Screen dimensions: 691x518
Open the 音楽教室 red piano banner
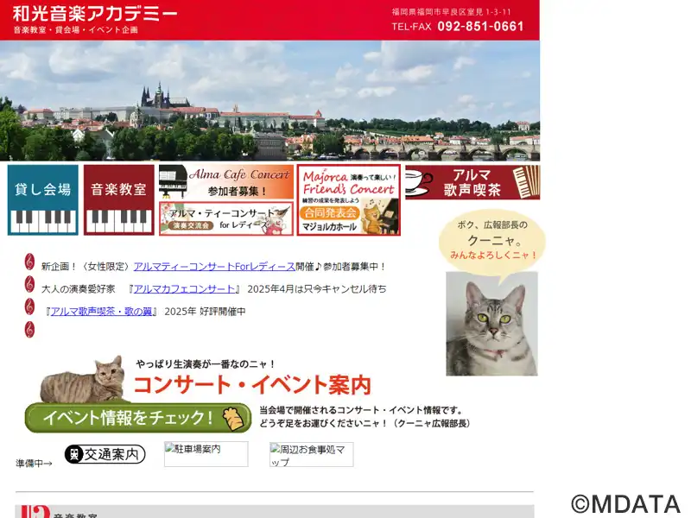tap(118, 199)
